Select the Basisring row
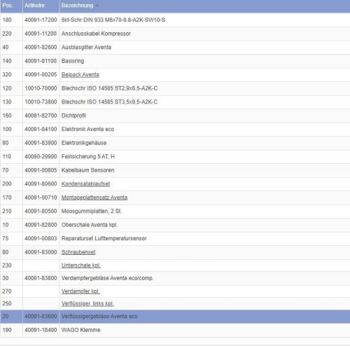350x346 pixels. (175, 61)
